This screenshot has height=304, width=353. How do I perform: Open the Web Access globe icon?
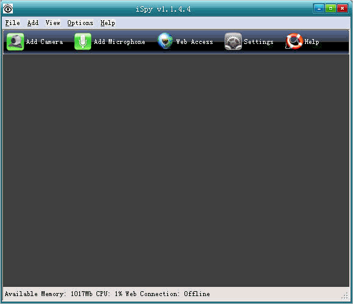(165, 41)
